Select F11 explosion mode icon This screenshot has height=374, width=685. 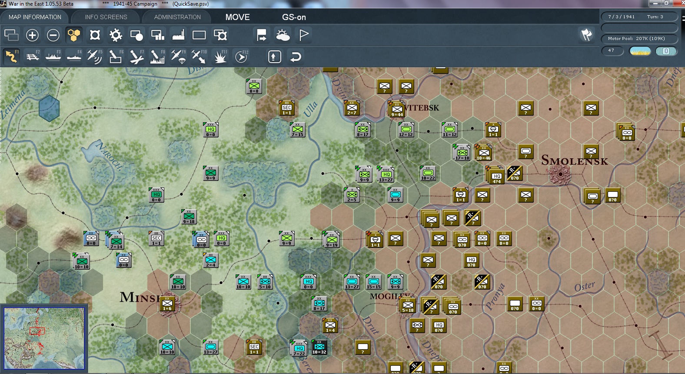coord(220,57)
